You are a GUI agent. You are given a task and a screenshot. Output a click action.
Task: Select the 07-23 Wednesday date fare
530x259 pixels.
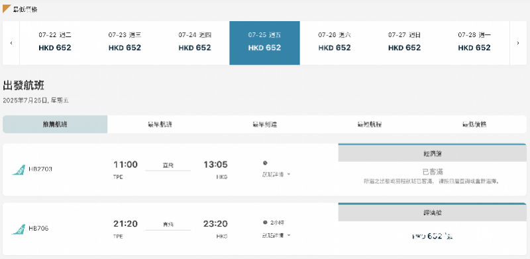tap(125, 43)
